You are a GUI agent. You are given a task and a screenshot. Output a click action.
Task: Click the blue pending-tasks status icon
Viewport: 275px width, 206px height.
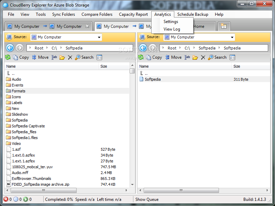16,199
